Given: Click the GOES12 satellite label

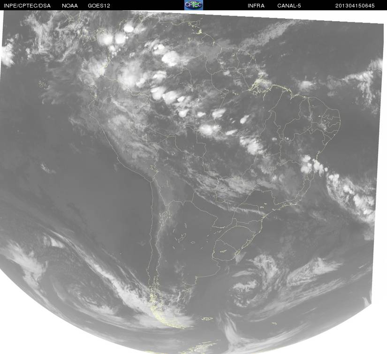Looking at the screenshot, I should click(99, 6).
